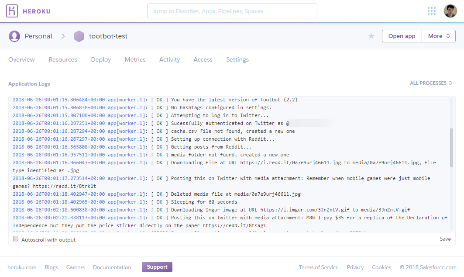Select the Settings tab
464x277 pixels.
(x=237, y=59)
